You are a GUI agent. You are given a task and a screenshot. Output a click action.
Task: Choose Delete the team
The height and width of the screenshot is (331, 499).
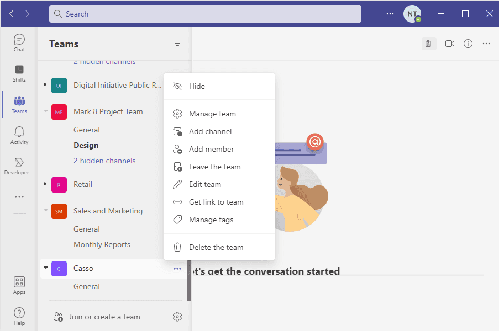coord(219,247)
